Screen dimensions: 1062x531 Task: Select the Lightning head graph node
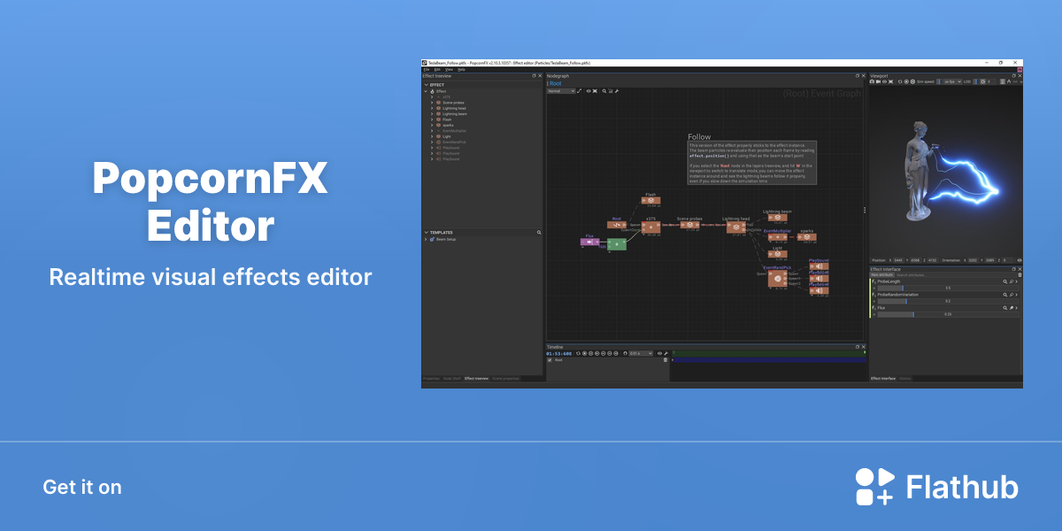[x=736, y=227]
